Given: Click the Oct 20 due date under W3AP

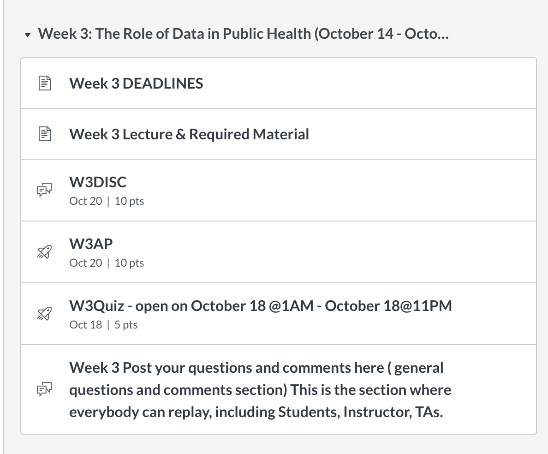Looking at the screenshot, I should tap(86, 263).
